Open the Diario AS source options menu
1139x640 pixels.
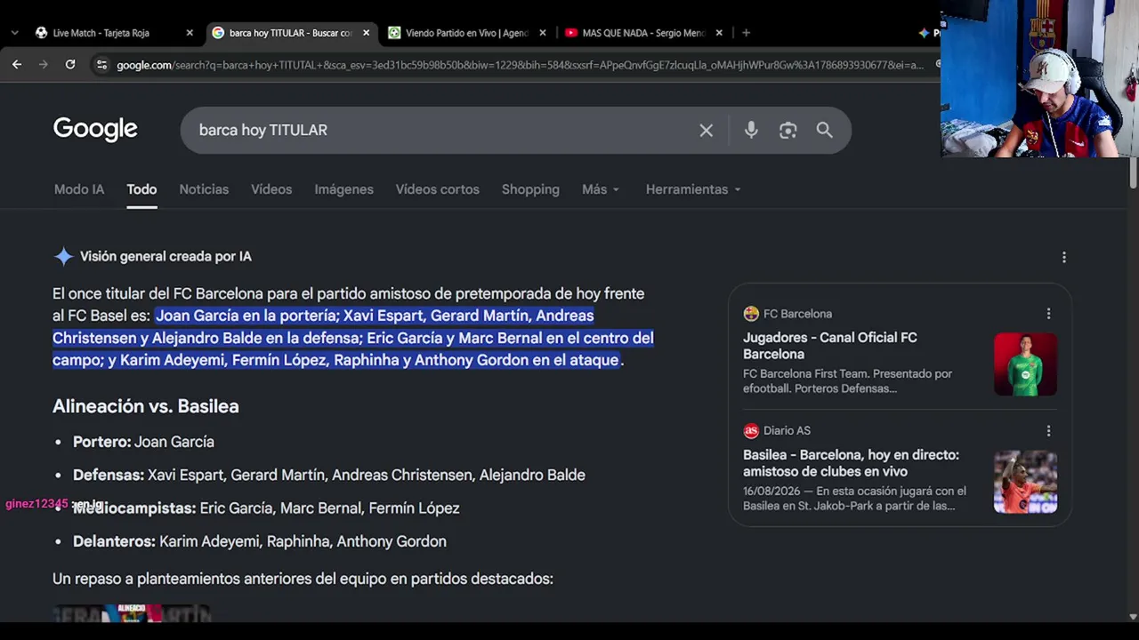coord(1048,431)
